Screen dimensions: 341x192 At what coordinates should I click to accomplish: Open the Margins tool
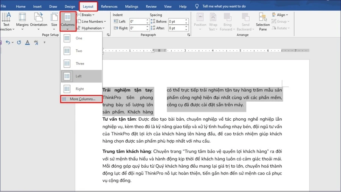(x=22, y=21)
